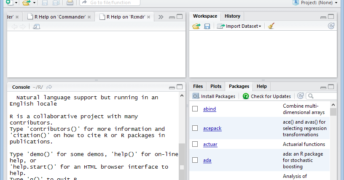Viewport: 344px width, 180px height.
Task: Click the open file folder icon in top toolbar
Action: pyautogui.click(x=26, y=3)
